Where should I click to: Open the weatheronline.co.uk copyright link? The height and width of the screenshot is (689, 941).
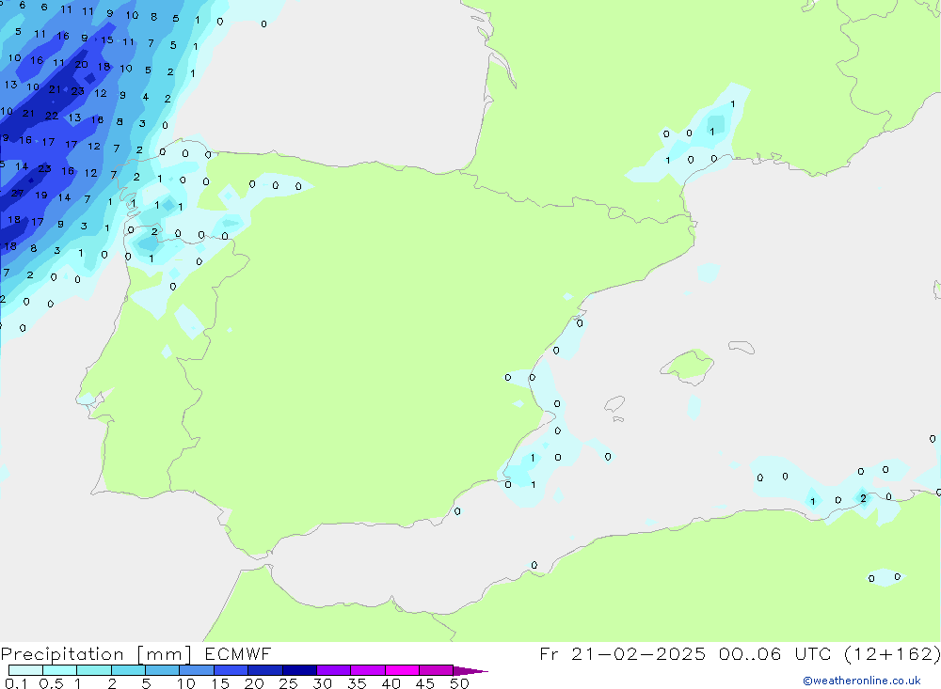[862, 681]
